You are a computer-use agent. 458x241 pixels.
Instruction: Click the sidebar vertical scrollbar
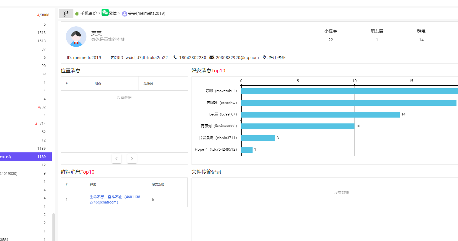(x=54, y=227)
